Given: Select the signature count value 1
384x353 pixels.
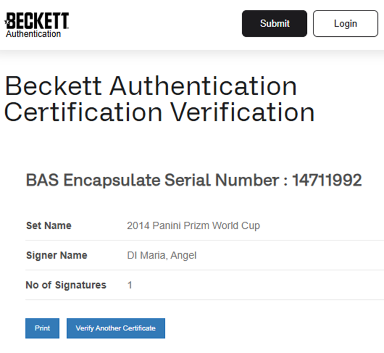Looking at the screenshot, I should [130, 285].
